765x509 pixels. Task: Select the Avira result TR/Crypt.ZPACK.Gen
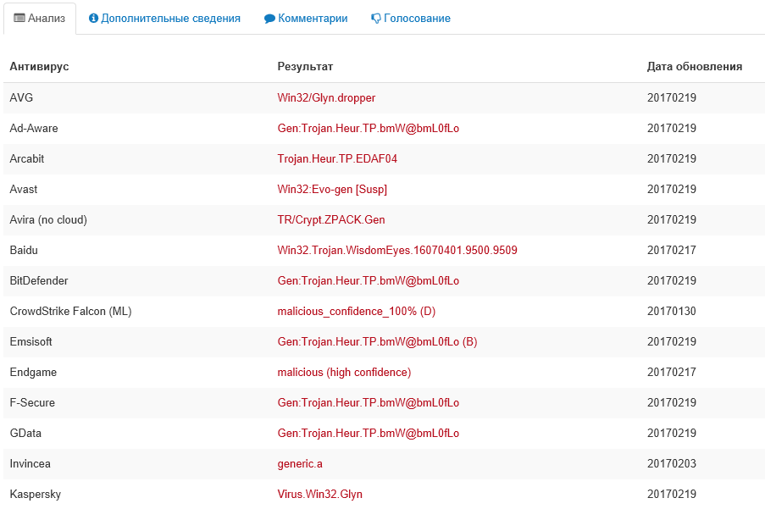click(331, 220)
